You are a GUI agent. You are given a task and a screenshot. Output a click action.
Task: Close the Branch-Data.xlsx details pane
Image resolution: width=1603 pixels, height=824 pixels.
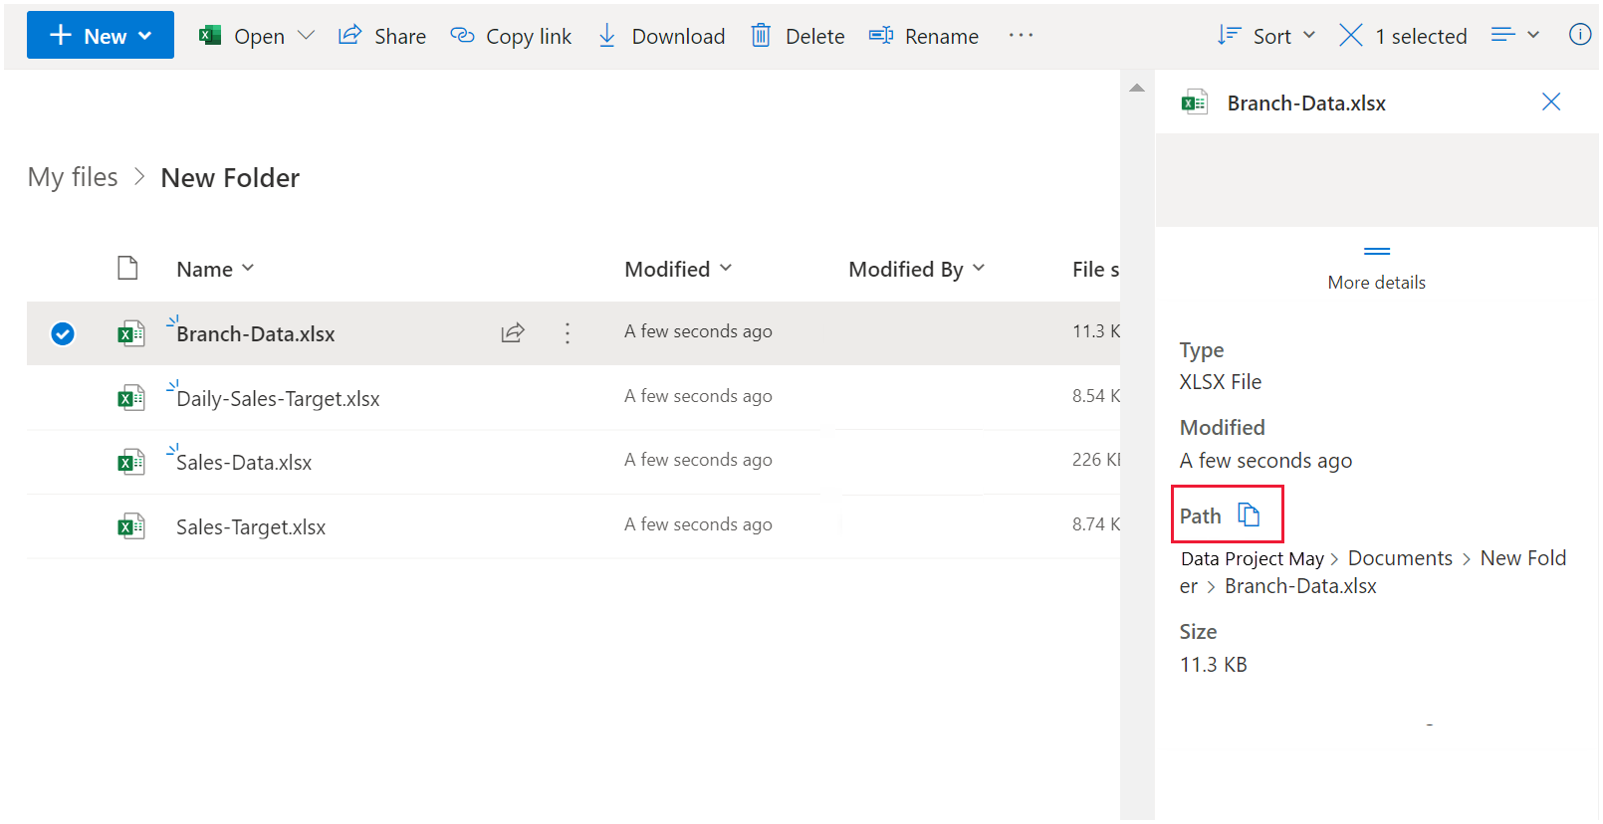(x=1551, y=102)
